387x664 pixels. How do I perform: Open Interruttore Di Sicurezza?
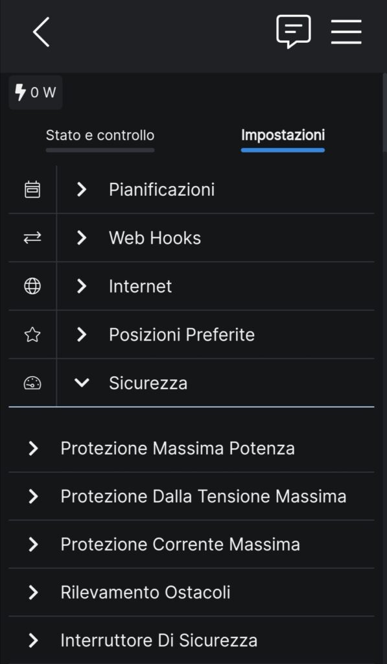point(191,640)
